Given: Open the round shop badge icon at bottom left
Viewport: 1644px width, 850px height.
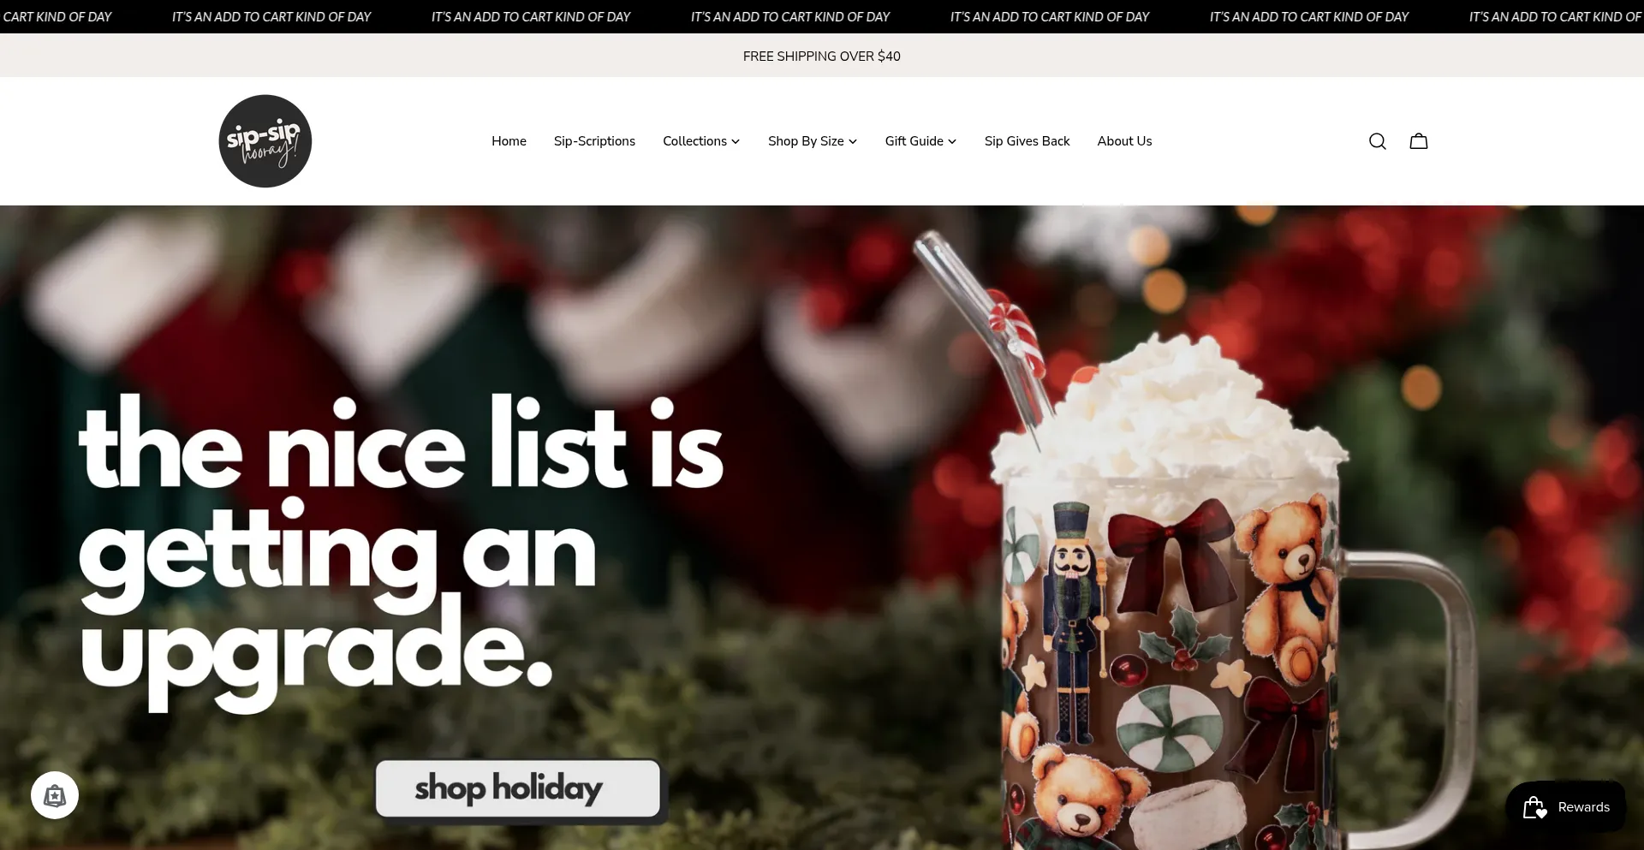Looking at the screenshot, I should click(55, 795).
